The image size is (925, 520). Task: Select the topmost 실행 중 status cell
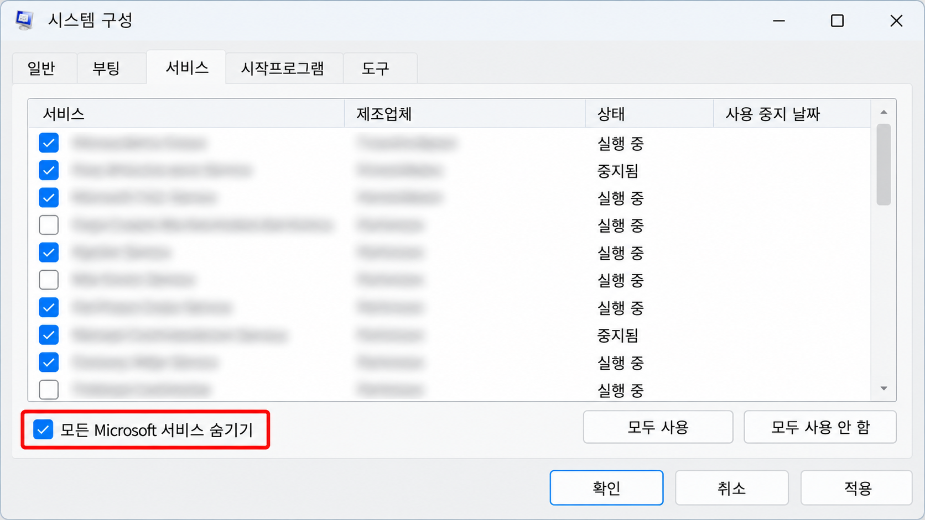[621, 144]
